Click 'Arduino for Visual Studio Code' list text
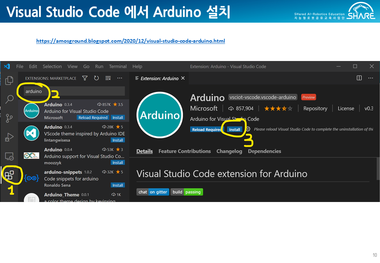The image size is (380, 263). pyautogui.click(x=76, y=111)
